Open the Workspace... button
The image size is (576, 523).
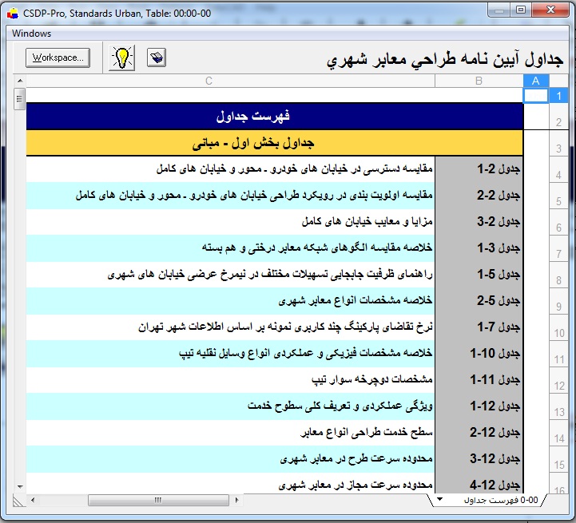point(58,57)
